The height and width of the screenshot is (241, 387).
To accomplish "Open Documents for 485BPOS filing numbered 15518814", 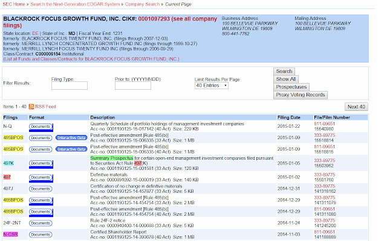I will 41,138.
